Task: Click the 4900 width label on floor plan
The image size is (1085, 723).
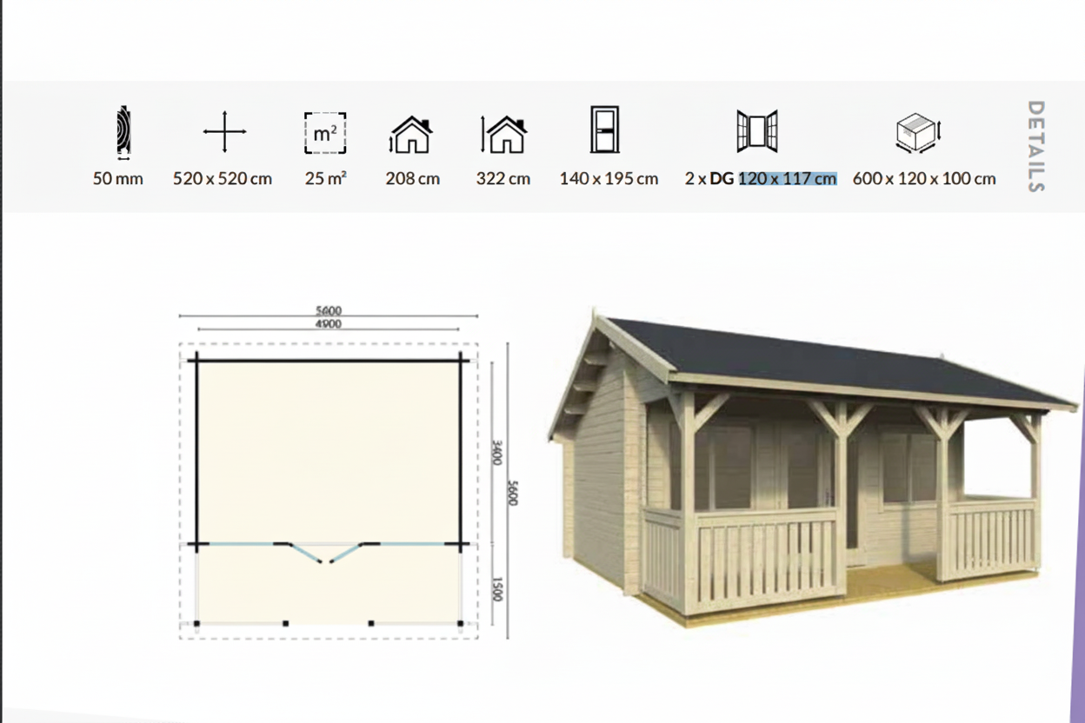Action: tap(328, 324)
